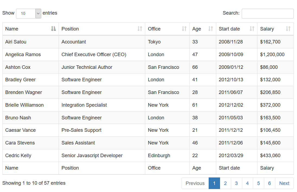Screen dimensions: 297x192
Task: Select the 2011/05/03 date cell
Action: point(237,118)
